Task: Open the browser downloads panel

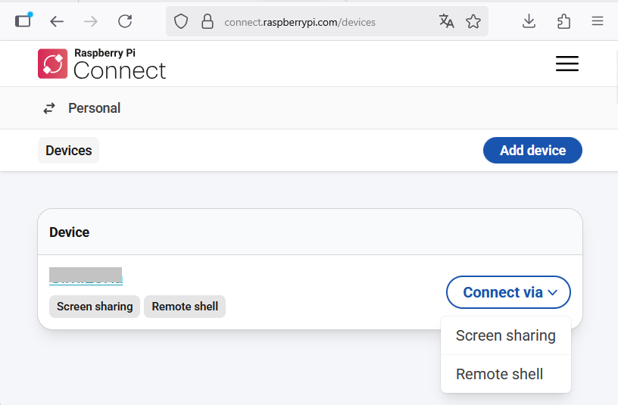Action: [x=529, y=21]
